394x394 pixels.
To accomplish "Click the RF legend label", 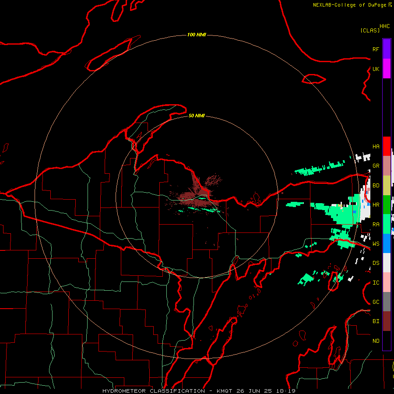I will (x=376, y=49).
